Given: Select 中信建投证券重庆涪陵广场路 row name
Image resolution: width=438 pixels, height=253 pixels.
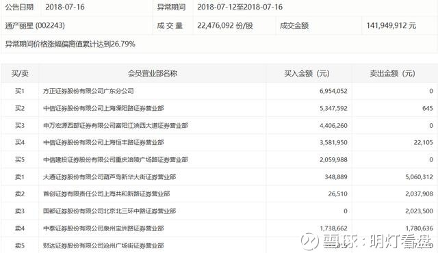Looking at the screenshot, I should [x=116, y=160].
